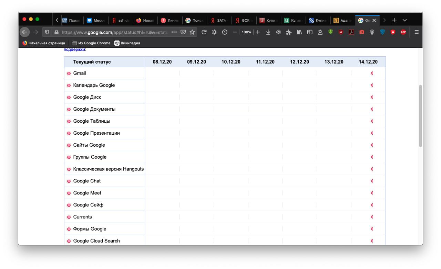Click the Календарь Google row label
Image resolution: width=441 pixels, height=269 pixels.
(94, 85)
